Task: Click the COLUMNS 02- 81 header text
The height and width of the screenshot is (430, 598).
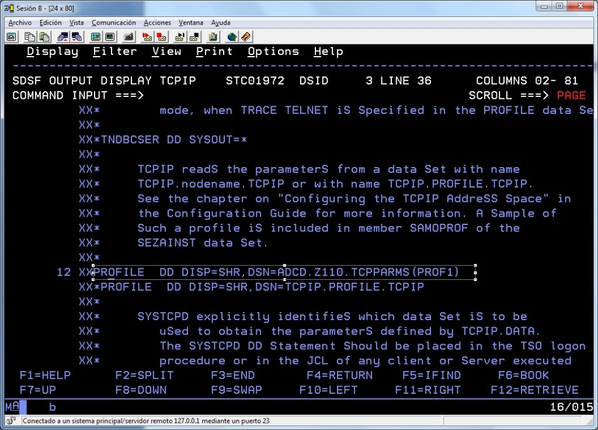Action: coord(527,81)
